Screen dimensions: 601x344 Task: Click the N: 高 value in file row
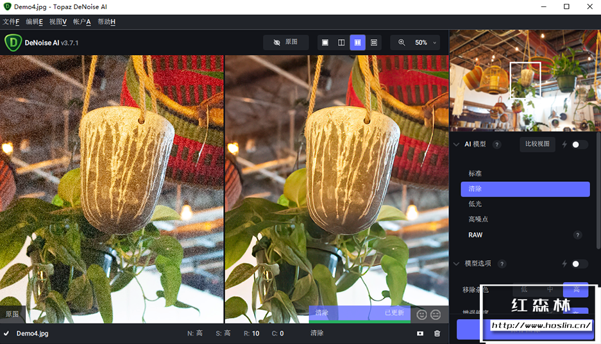(195, 333)
